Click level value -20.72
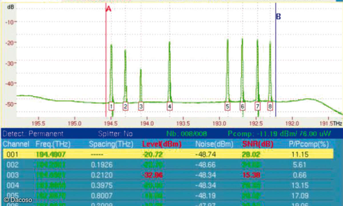The width and height of the screenshot is (343, 206). (153, 154)
